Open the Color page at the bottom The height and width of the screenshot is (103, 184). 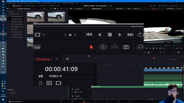[x=107, y=102]
